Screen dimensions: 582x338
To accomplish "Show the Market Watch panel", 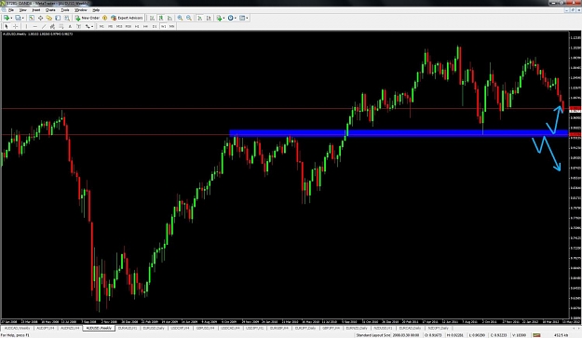I will 32,18.
